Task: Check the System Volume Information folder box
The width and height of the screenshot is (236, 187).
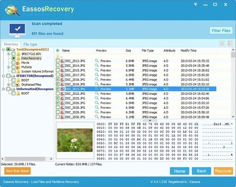Action: point(14,71)
